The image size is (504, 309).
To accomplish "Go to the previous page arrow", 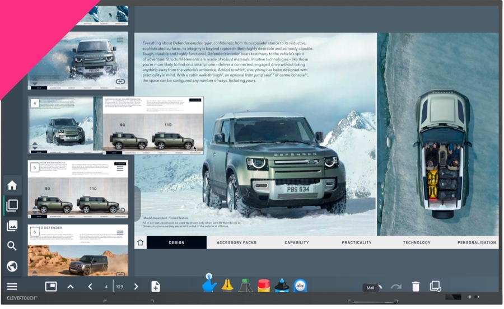I will tap(90, 287).
